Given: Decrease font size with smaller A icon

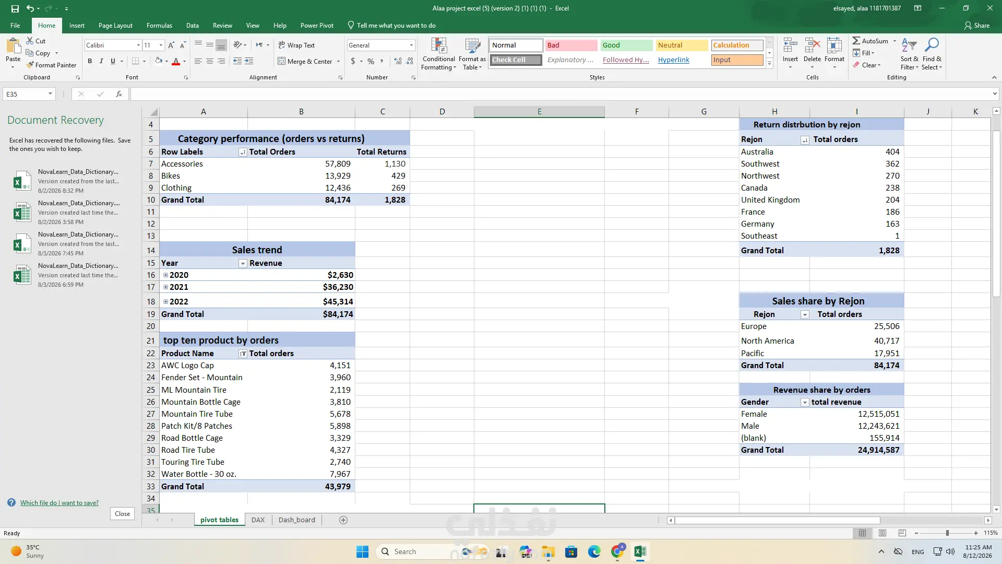Looking at the screenshot, I should [x=183, y=45].
